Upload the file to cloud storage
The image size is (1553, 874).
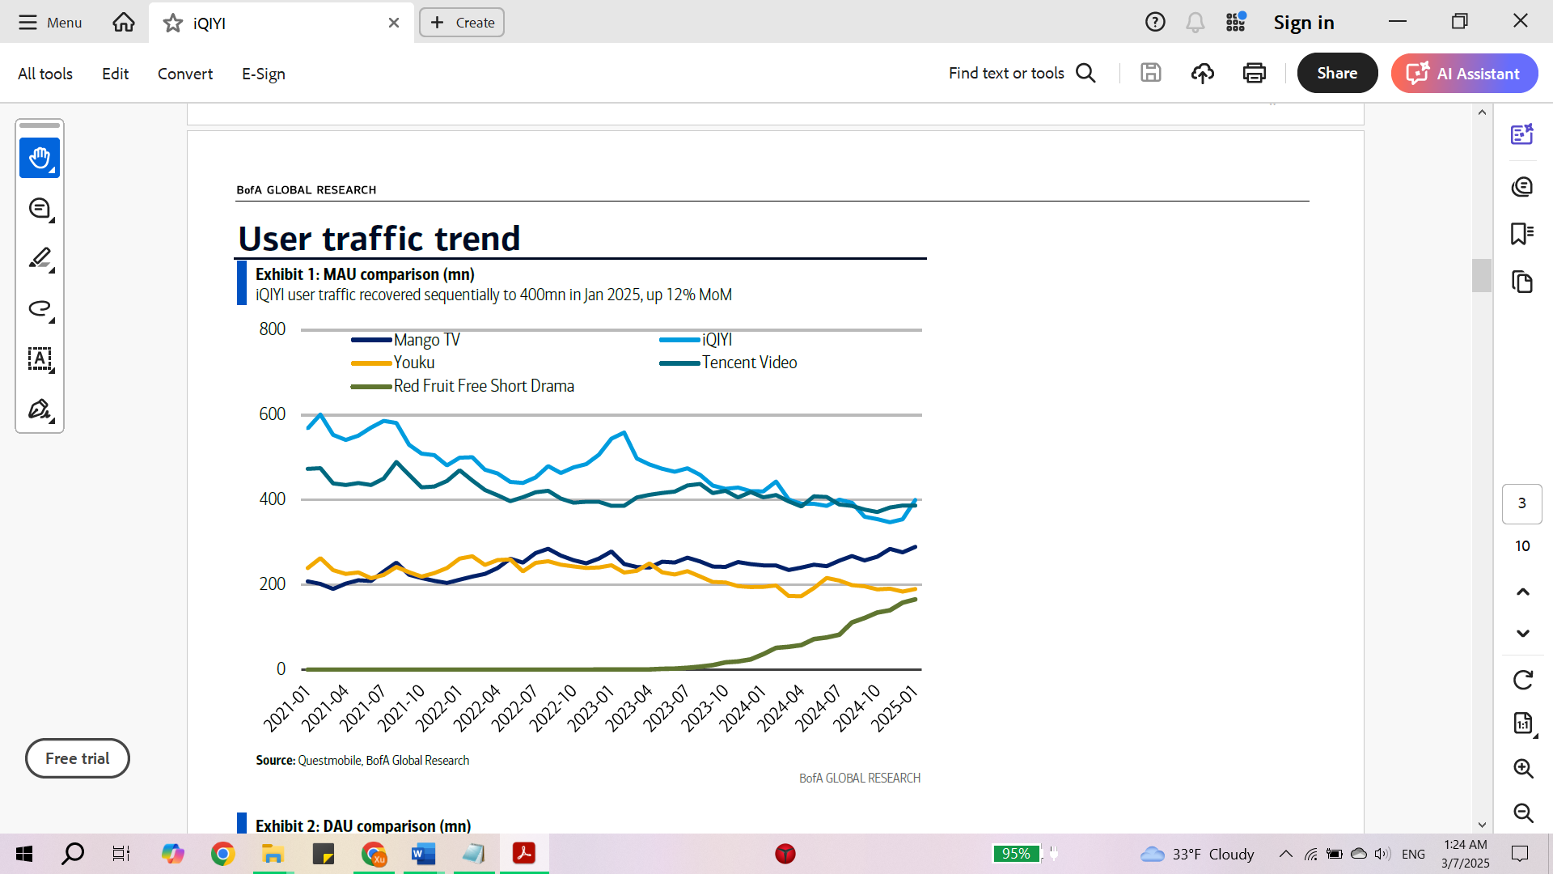[x=1203, y=73]
